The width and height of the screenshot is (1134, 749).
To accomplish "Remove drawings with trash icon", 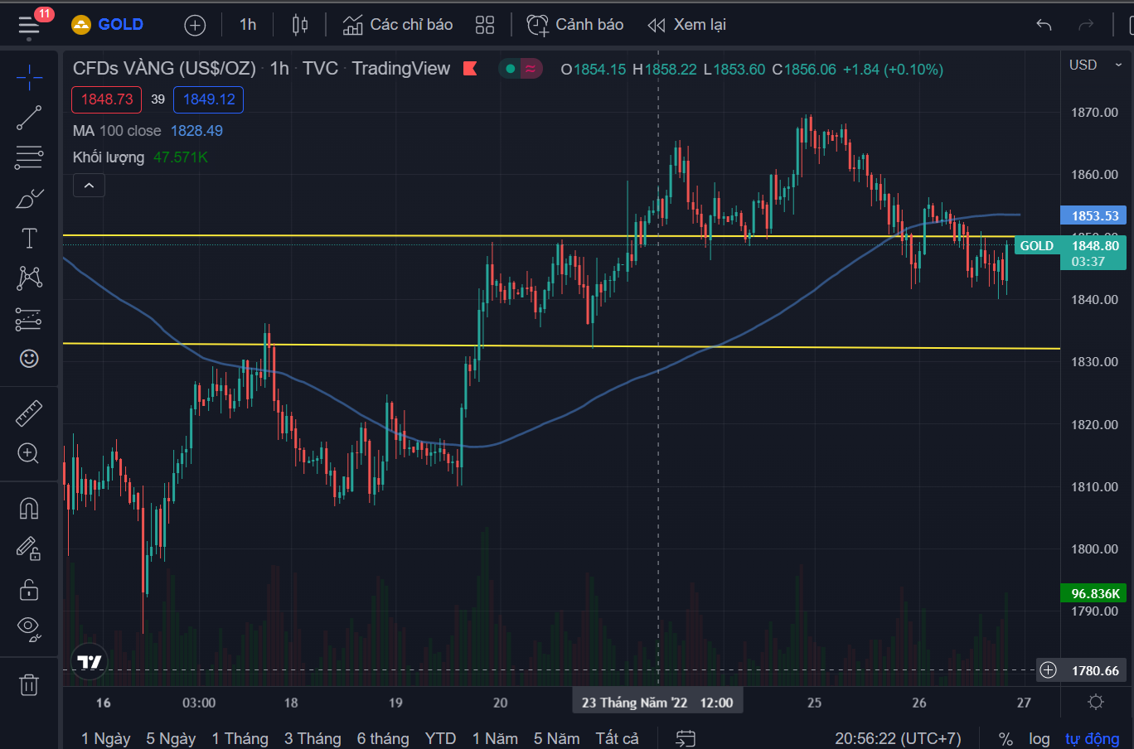I will tap(29, 684).
